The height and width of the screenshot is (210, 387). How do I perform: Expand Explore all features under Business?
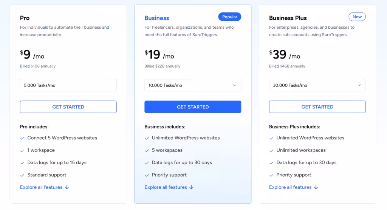click(166, 187)
